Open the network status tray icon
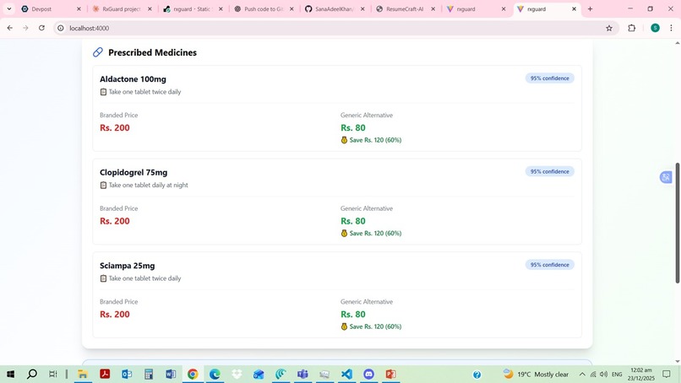 593,374
